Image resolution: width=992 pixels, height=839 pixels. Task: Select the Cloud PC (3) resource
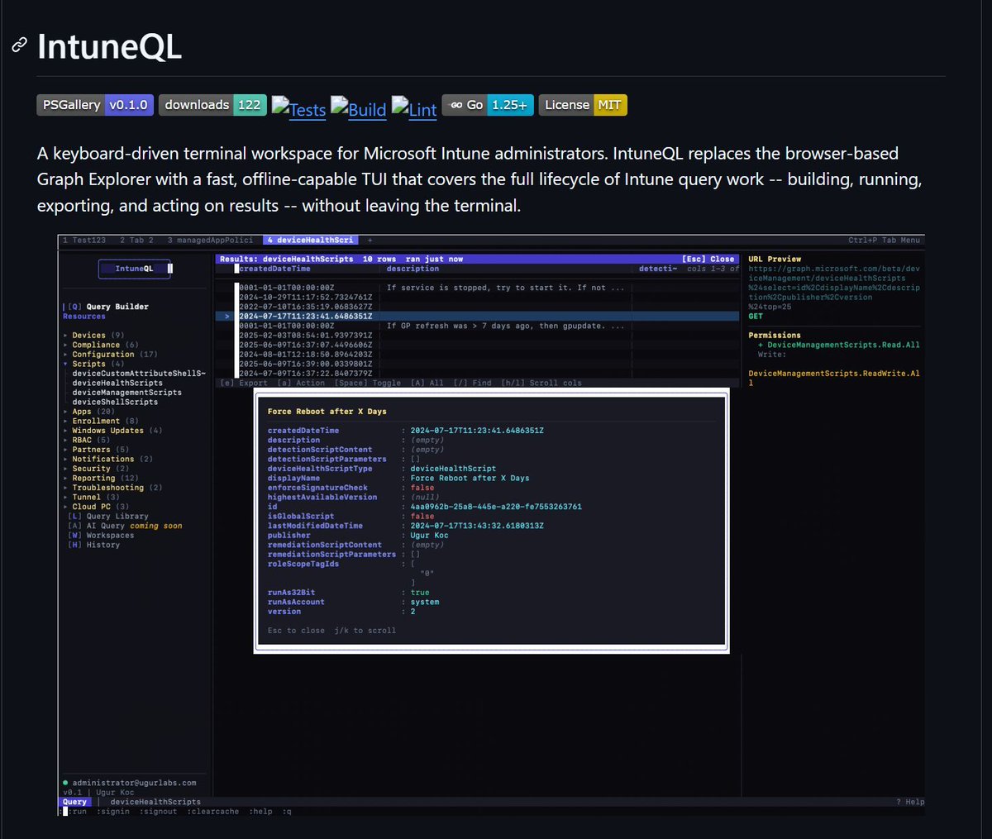click(101, 507)
